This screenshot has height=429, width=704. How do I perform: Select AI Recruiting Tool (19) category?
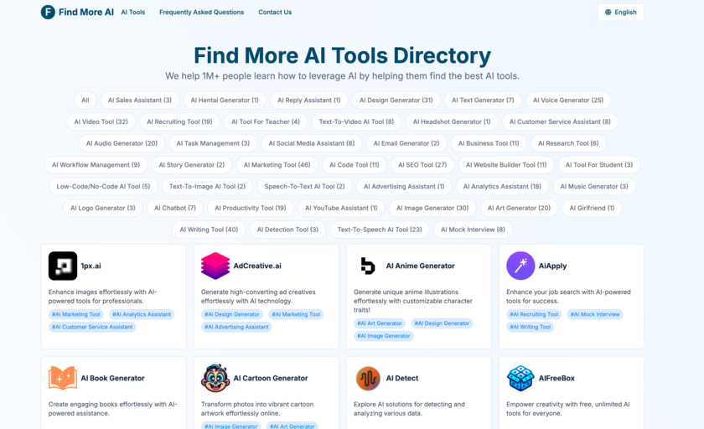[x=179, y=121]
